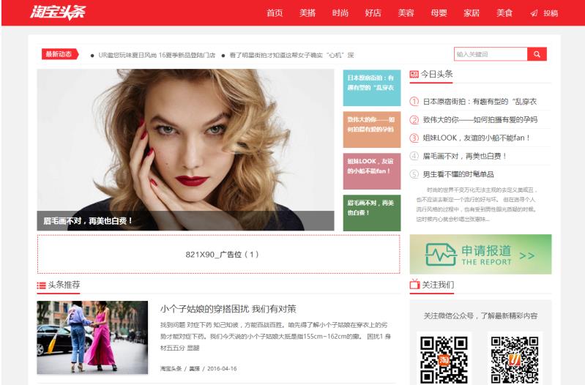Click the 821X90 广告位 ad placeholder
Viewport: 585px width, 385px height.
tap(219, 255)
